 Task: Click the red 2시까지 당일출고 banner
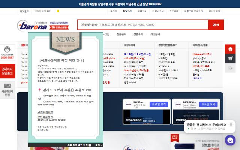tap(7, 71)
